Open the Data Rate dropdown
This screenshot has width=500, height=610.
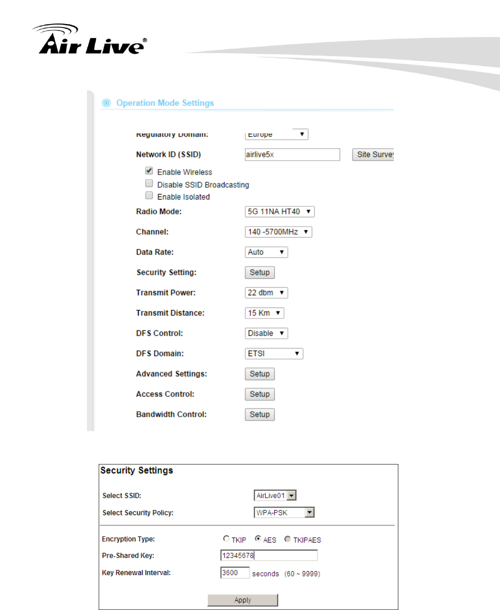click(266, 252)
